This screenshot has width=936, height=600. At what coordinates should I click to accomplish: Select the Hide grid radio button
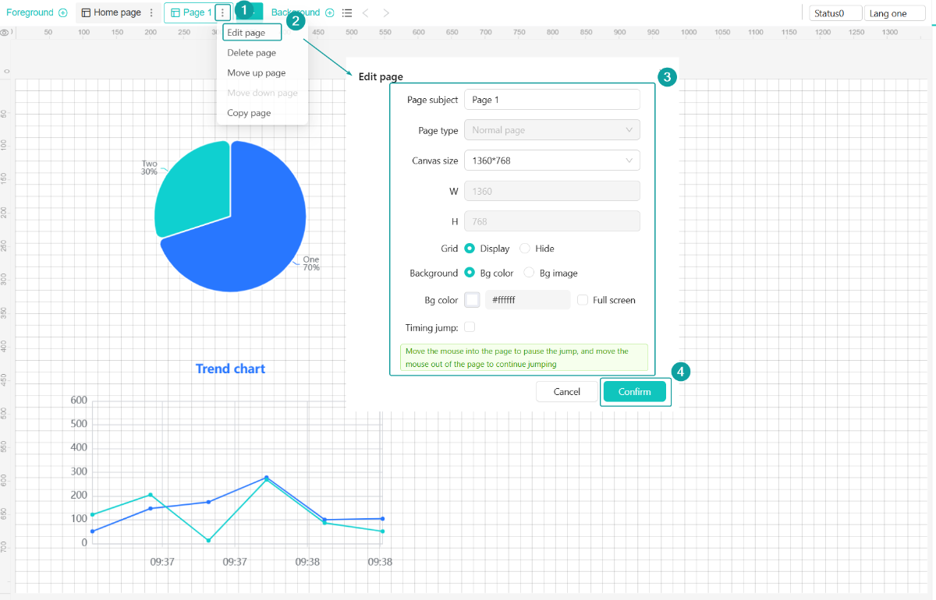(x=525, y=249)
